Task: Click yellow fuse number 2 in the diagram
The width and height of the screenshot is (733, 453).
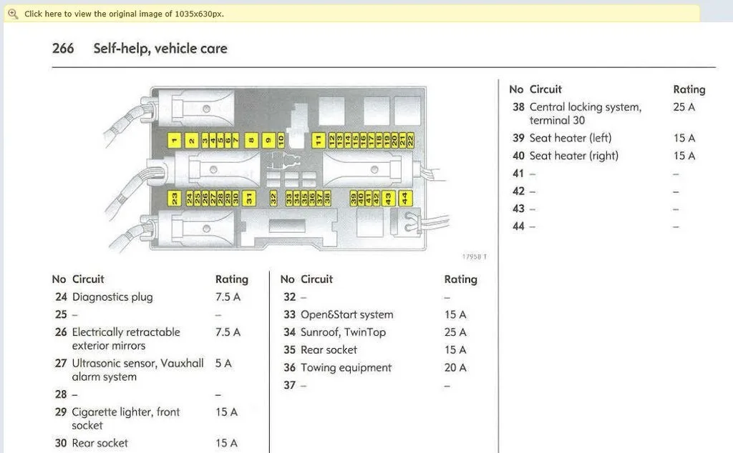Action: click(192, 140)
